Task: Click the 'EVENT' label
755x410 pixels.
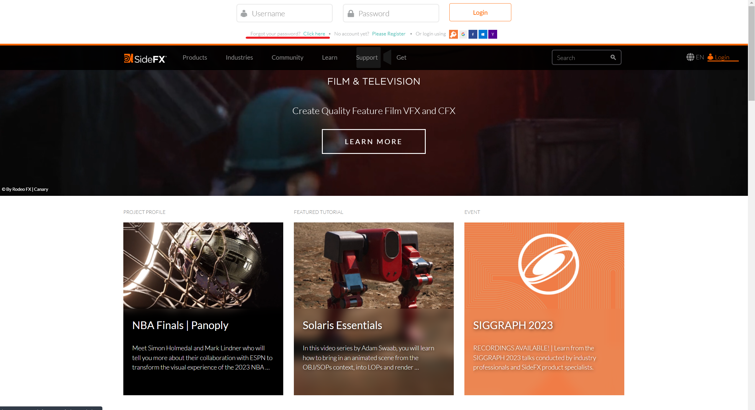Action: coord(472,212)
